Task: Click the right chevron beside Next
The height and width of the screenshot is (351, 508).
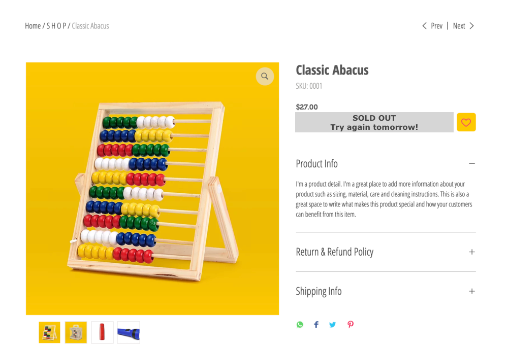Action: (472, 26)
